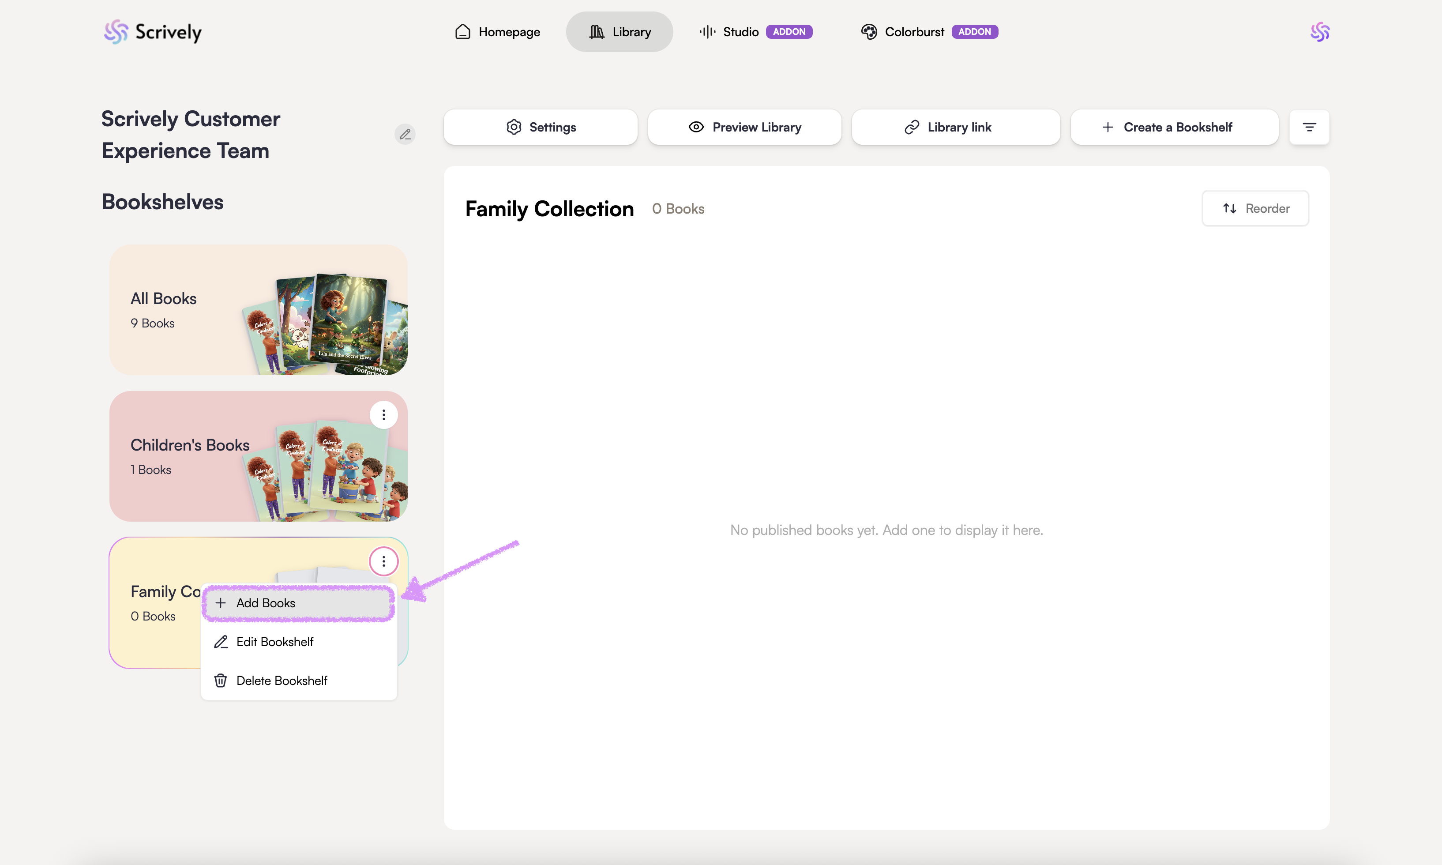
Task: Click Create a Bookshelf button
Action: click(x=1174, y=127)
